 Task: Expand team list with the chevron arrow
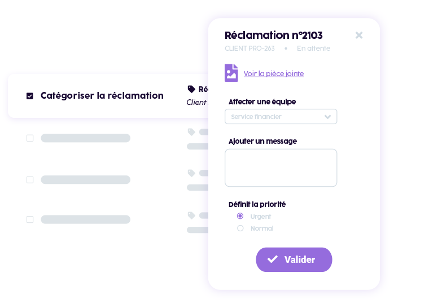[327, 117]
